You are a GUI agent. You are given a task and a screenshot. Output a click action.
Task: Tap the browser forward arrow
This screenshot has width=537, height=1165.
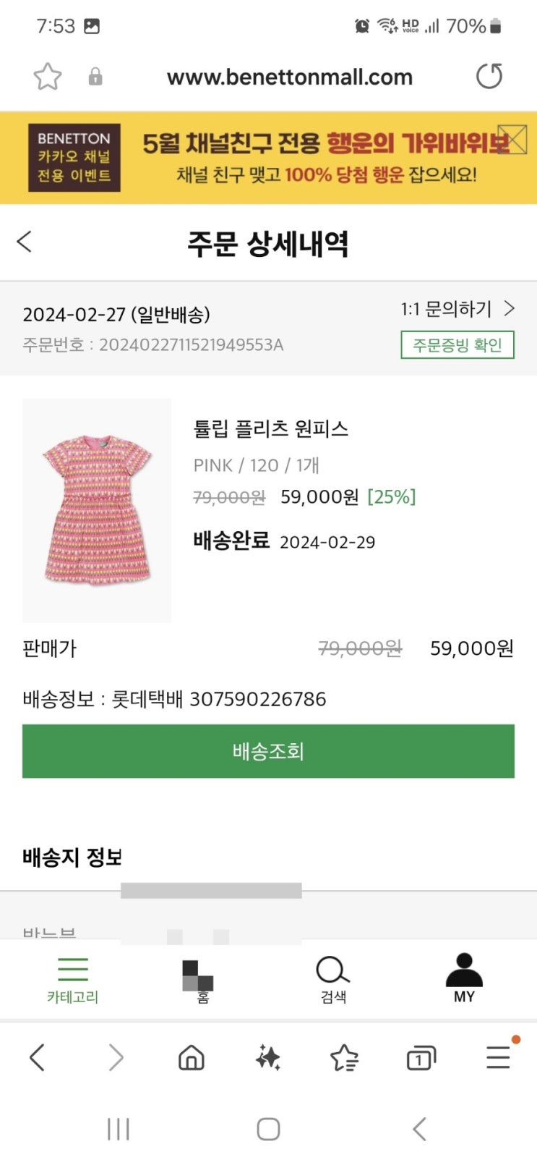pos(116,1058)
